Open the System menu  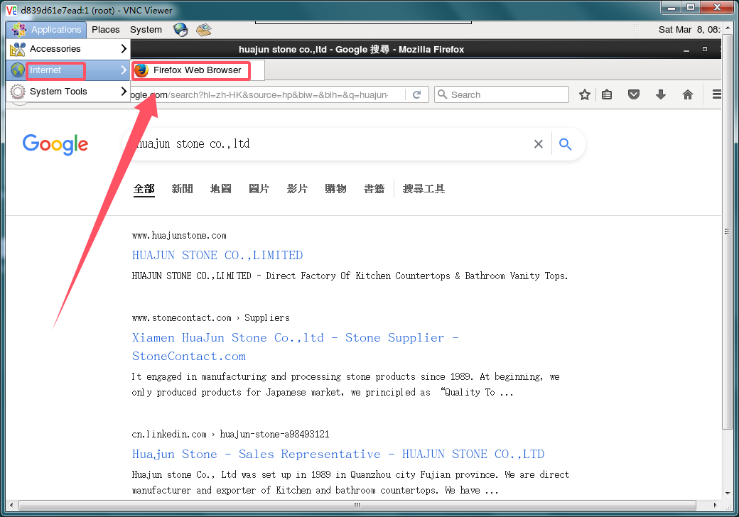[x=146, y=30]
